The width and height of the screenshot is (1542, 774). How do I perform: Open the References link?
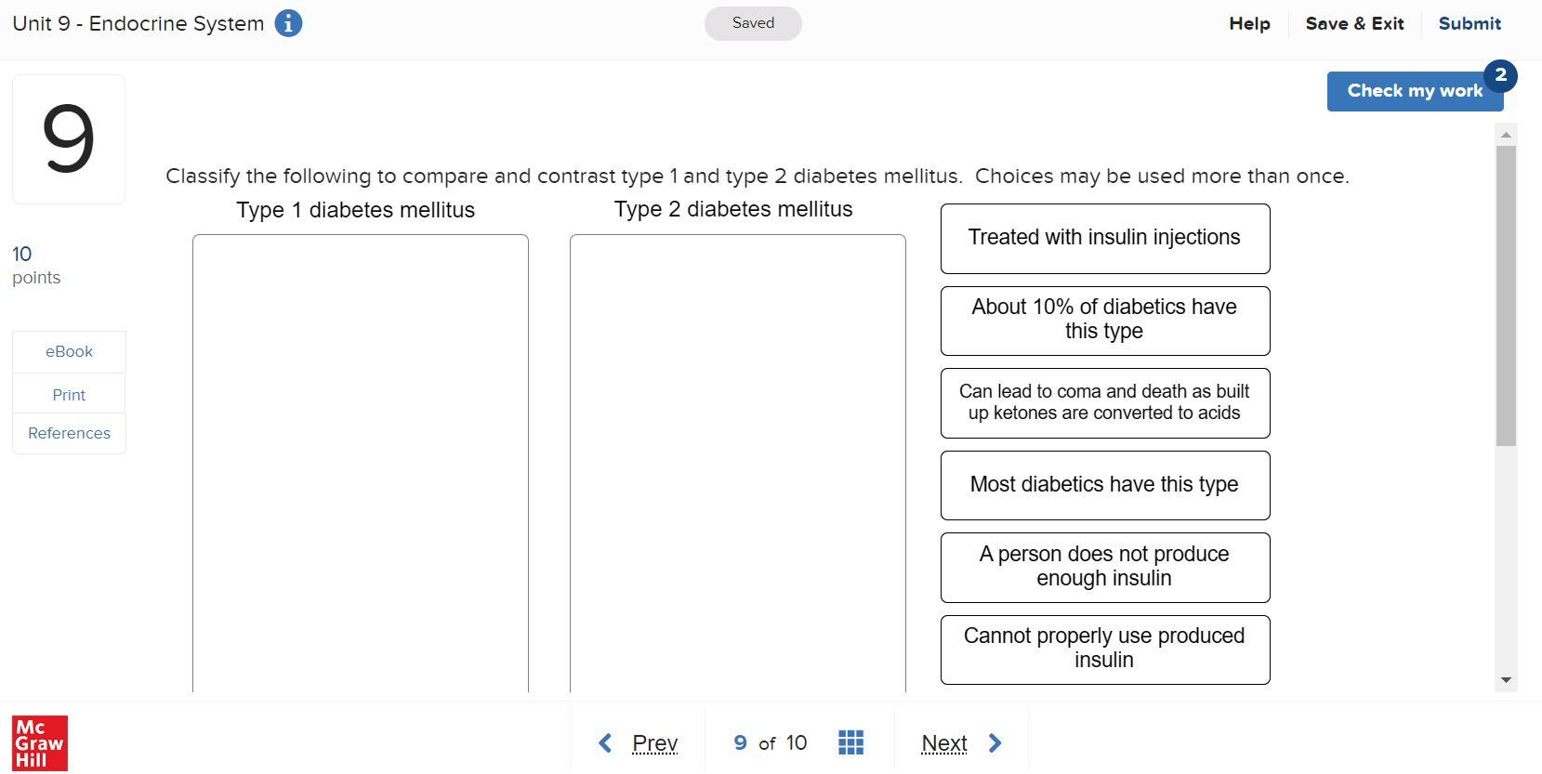pyautogui.click(x=69, y=433)
